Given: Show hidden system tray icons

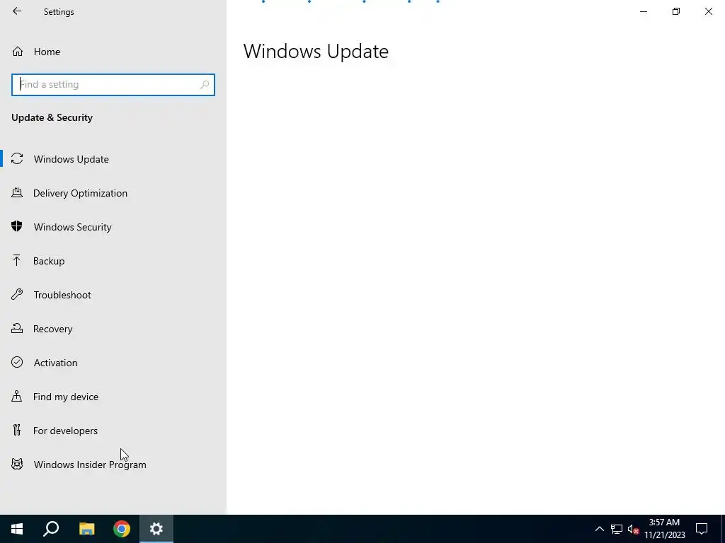Looking at the screenshot, I should pos(599,529).
